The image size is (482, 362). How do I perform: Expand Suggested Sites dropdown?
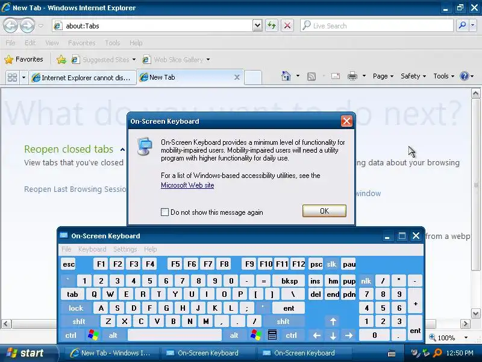coord(134,59)
